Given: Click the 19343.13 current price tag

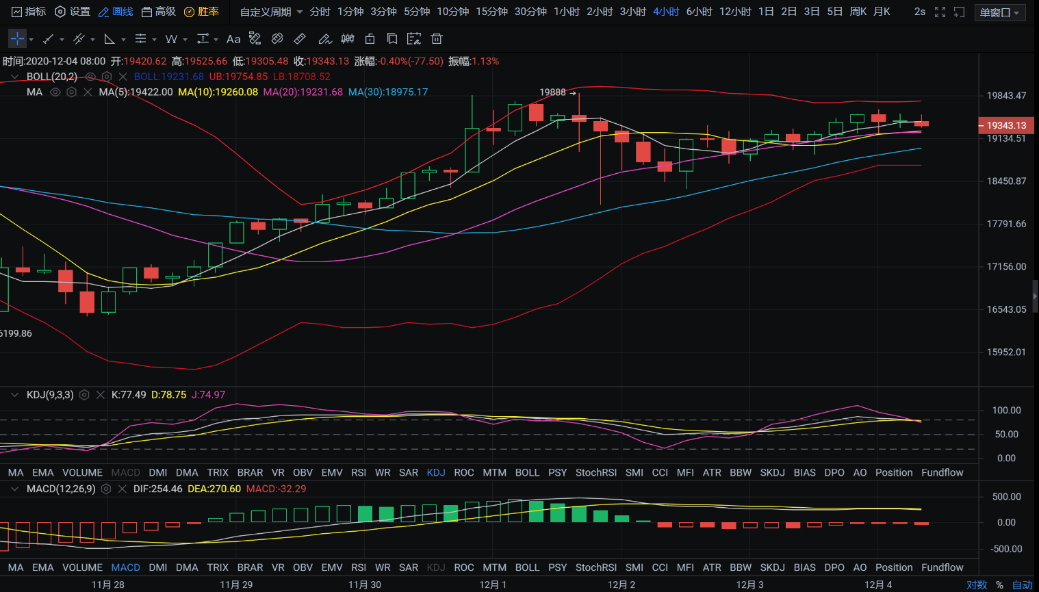Looking at the screenshot, I should coord(1005,125).
